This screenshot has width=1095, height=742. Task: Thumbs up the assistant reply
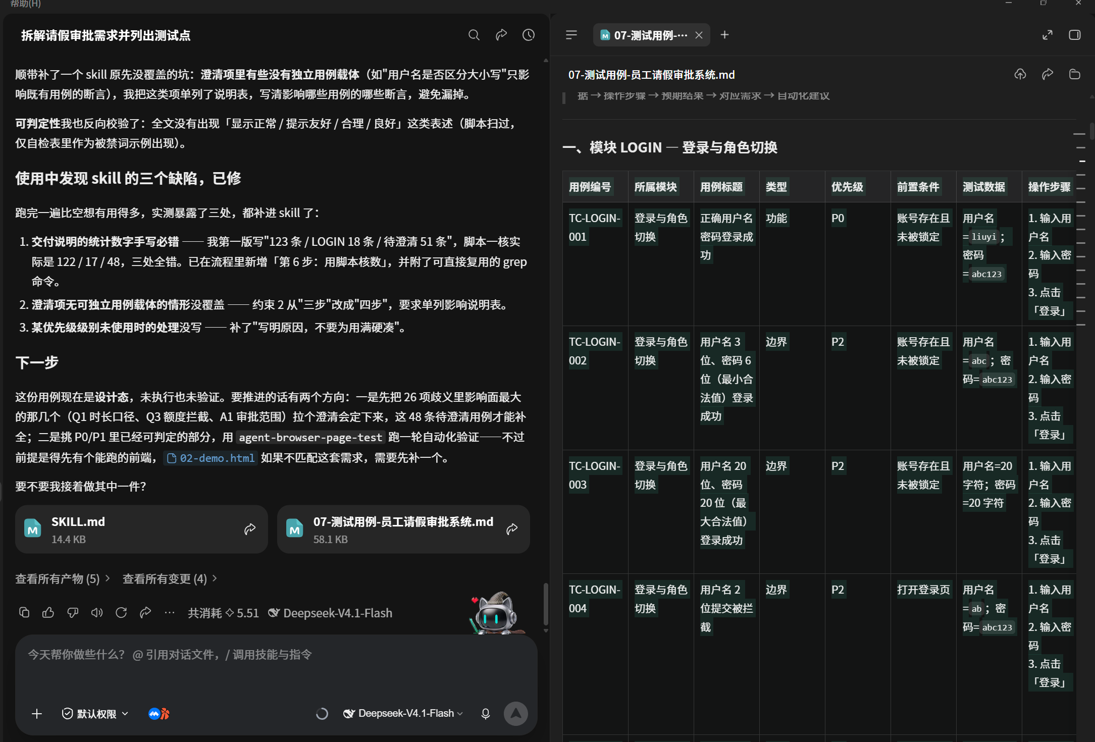(48, 612)
